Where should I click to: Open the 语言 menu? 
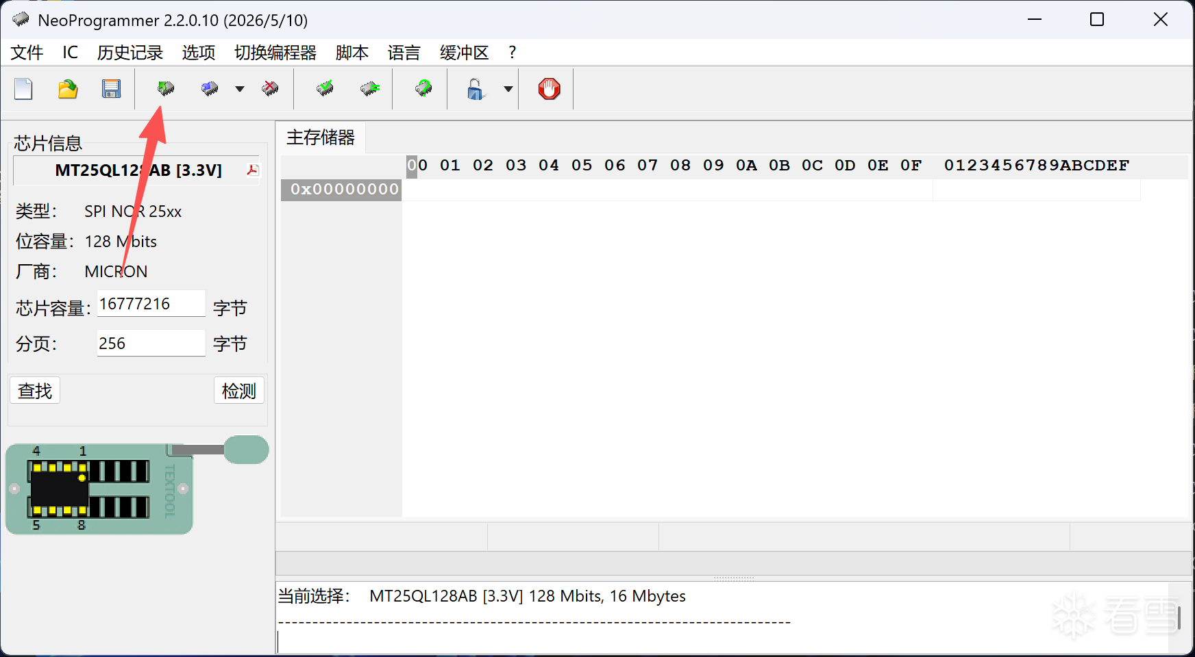pyautogui.click(x=404, y=53)
